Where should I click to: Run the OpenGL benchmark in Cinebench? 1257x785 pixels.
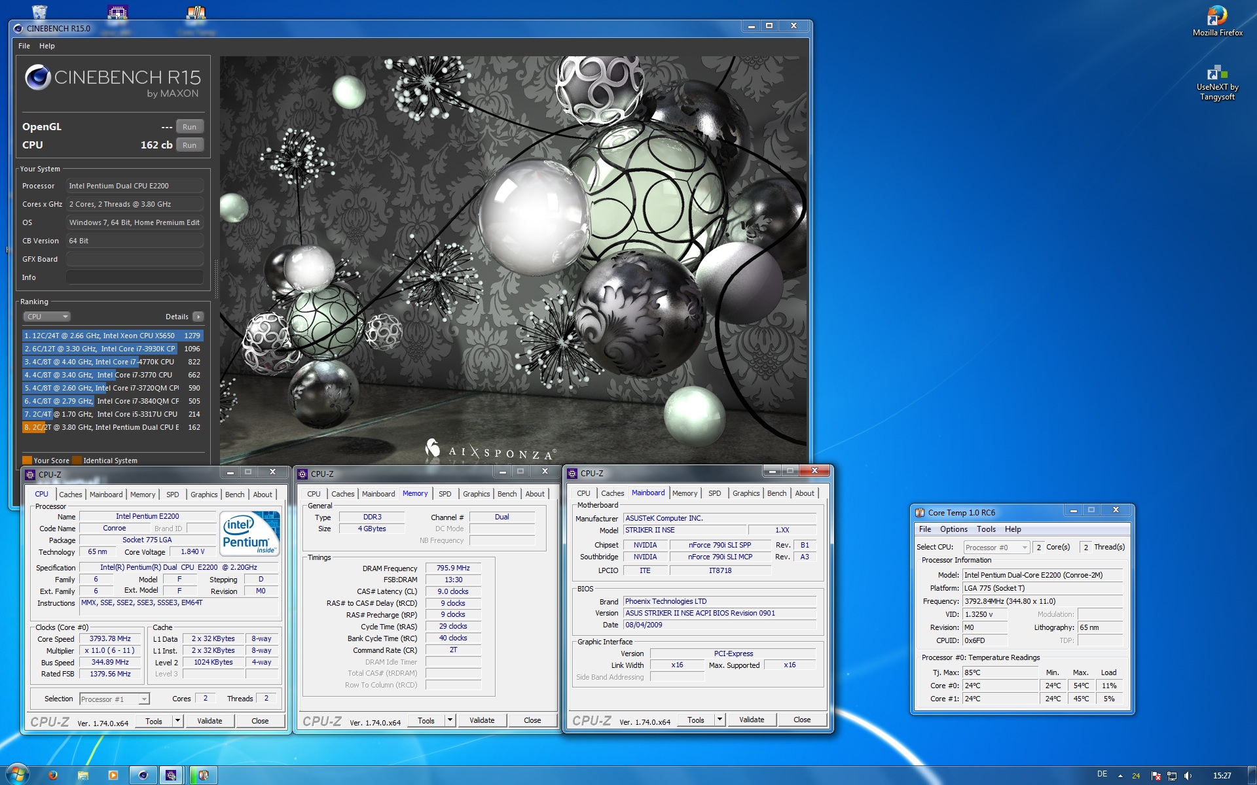189,127
